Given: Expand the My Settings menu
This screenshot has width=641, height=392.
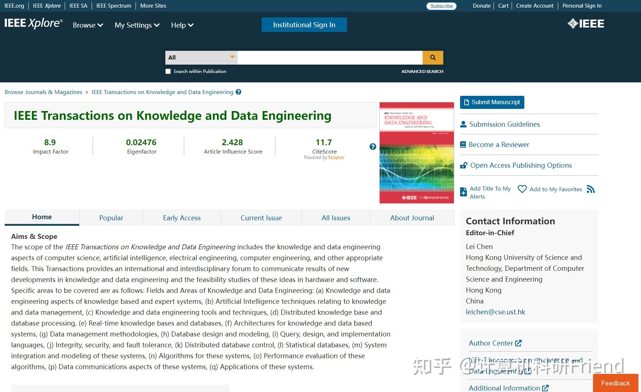Looking at the screenshot, I should pos(137,25).
